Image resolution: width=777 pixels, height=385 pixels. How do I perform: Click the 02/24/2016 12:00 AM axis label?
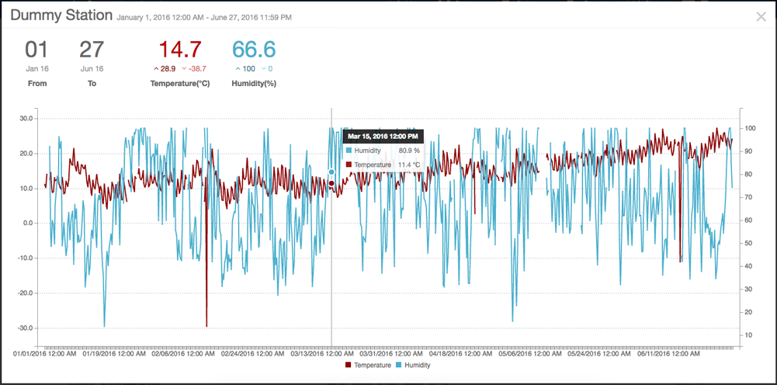(253, 354)
